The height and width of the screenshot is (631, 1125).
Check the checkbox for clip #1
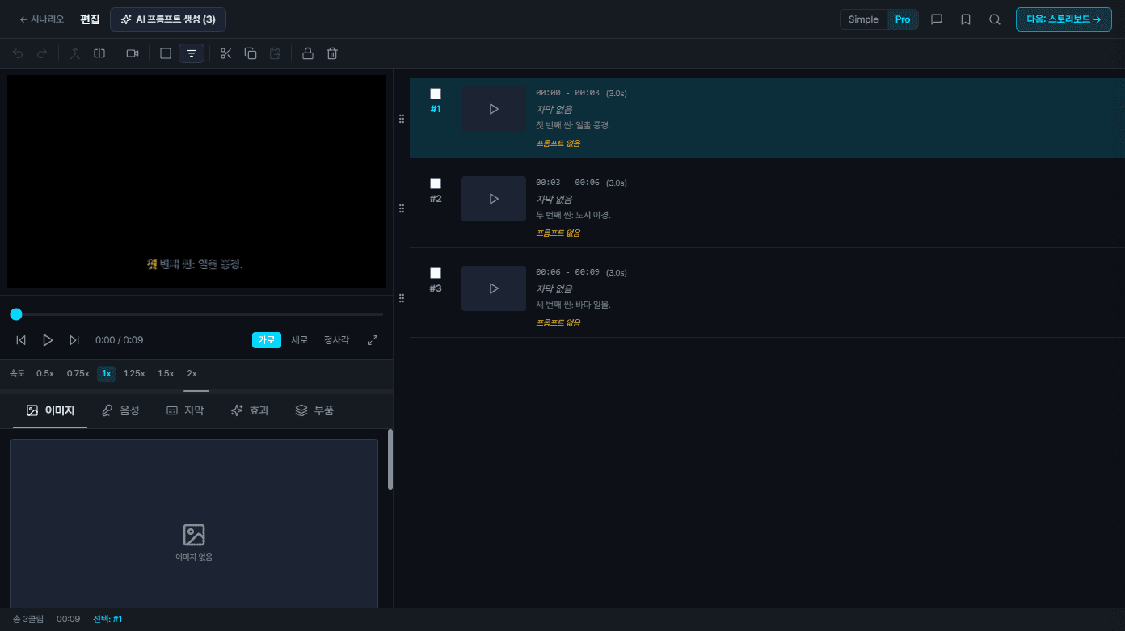[x=436, y=94]
